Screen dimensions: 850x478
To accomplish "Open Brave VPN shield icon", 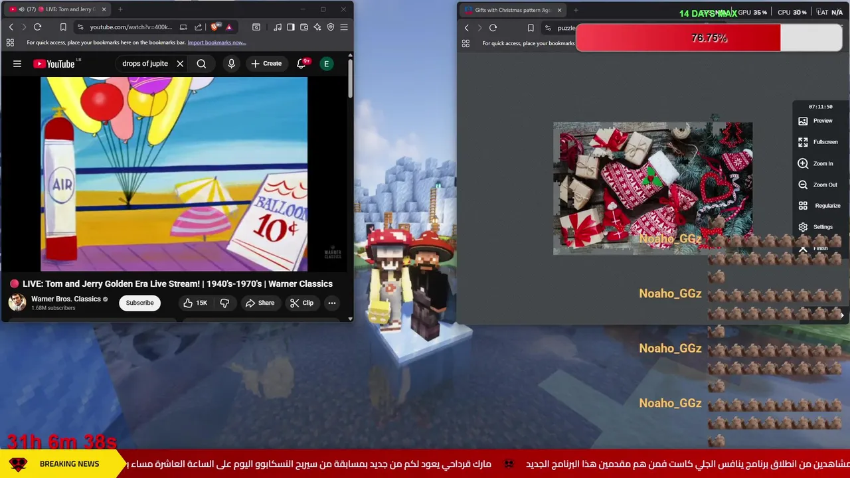I will (x=331, y=27).
